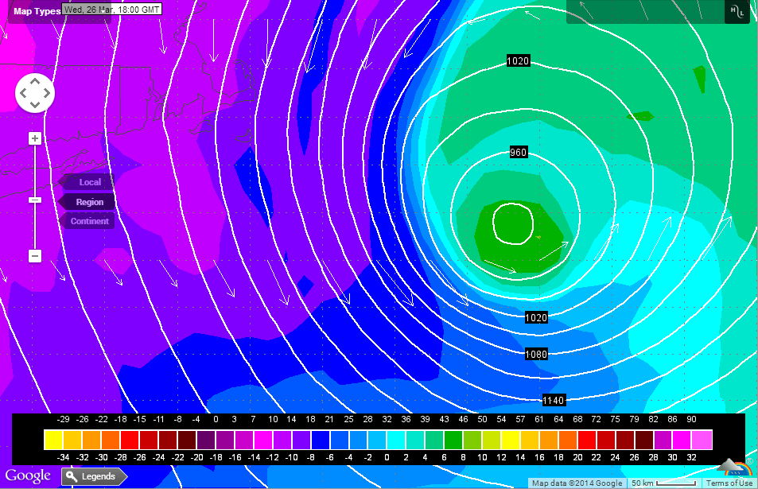758x489 pixels.
Task: Click the 50 km scale indicator
Action: tap(663, 483)
